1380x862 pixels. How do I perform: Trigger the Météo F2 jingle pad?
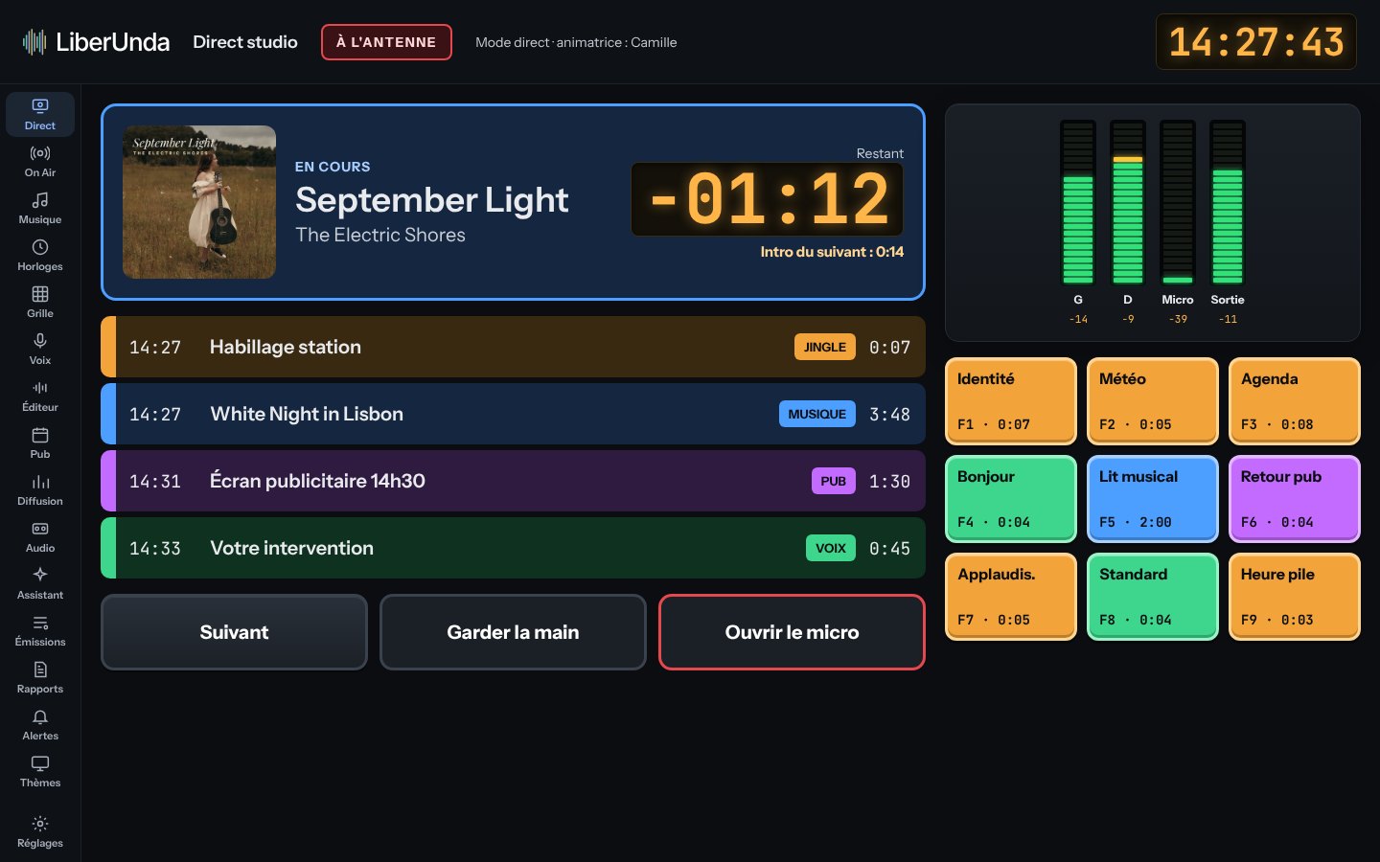pos(1153,401)
